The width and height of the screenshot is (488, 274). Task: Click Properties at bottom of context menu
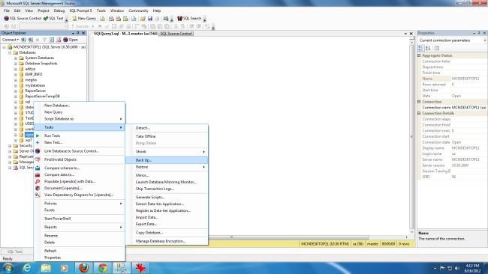[80, 258]
